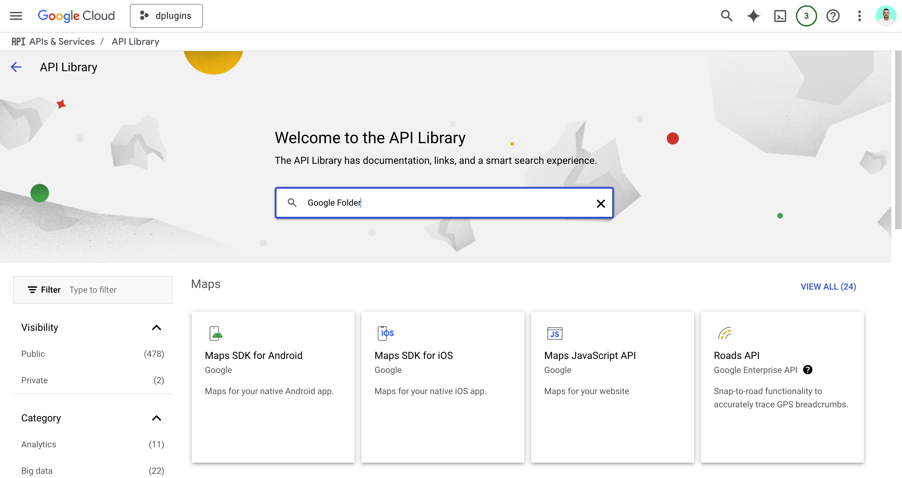The image size is (902, 478).
Task: Open the user account avatar
Action: [x=886, y=16]
